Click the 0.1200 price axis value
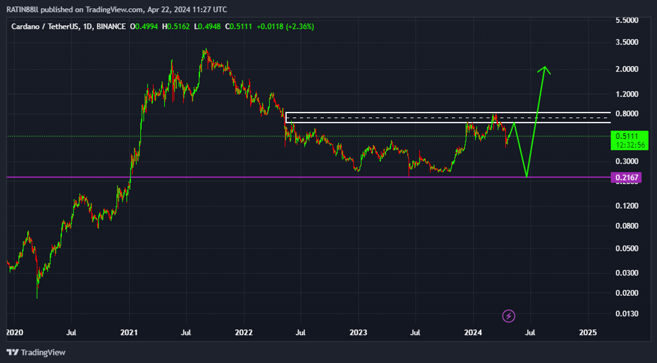 point(627,206)
